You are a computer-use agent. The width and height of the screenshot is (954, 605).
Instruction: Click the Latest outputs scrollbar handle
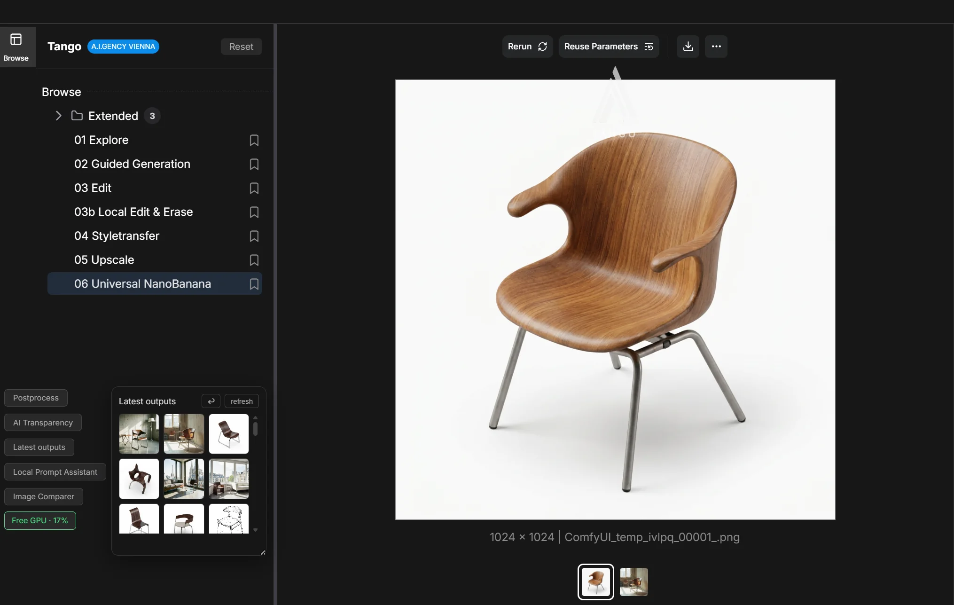[x=255, y=428]
